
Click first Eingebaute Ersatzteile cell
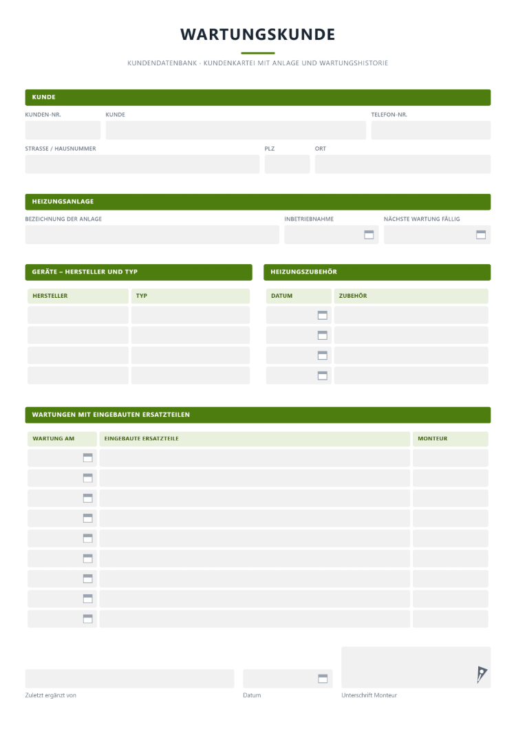click(255, 457)
